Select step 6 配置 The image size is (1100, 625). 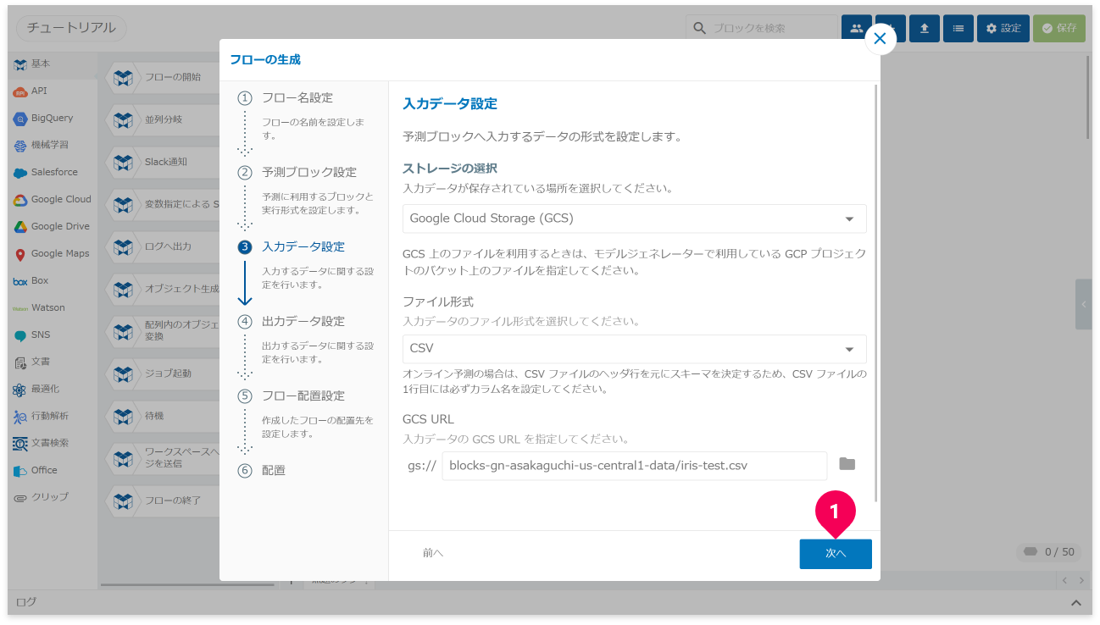(262, 470)
